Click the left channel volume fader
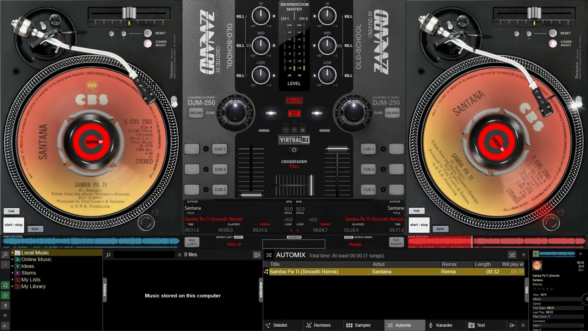The height and width of the screenshot is (331, 588). tap(251, 194)
